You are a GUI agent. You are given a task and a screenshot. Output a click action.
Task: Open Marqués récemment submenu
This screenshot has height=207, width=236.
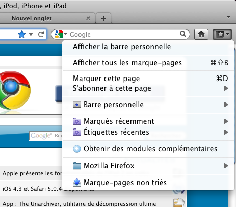[148, 121]
